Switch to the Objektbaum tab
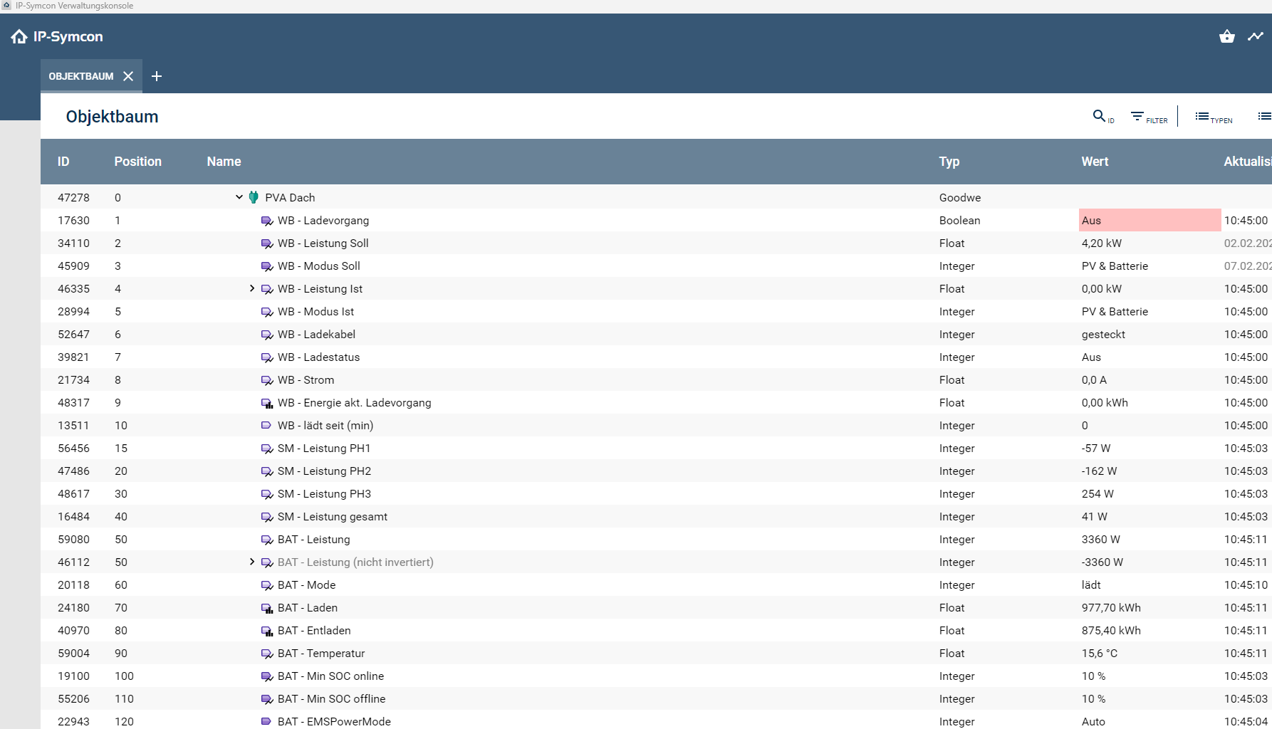This screenshot has width=1272, height=729. [x=80, y=76]
